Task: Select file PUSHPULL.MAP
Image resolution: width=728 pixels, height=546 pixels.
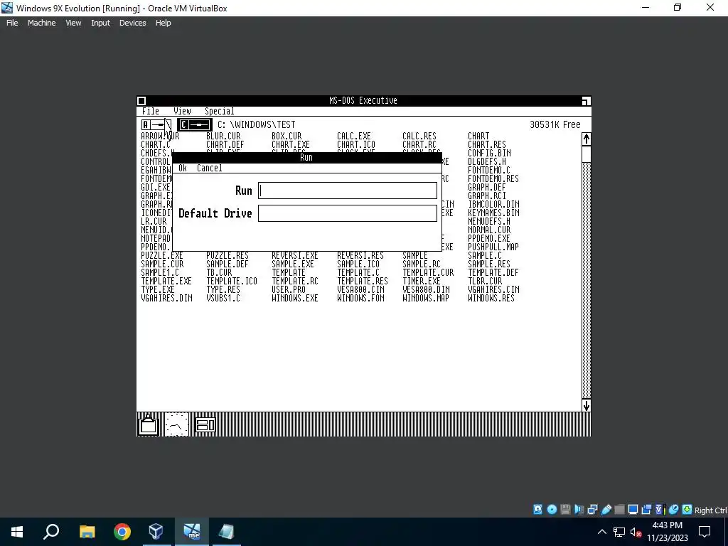Action: [x=493, y=247]
